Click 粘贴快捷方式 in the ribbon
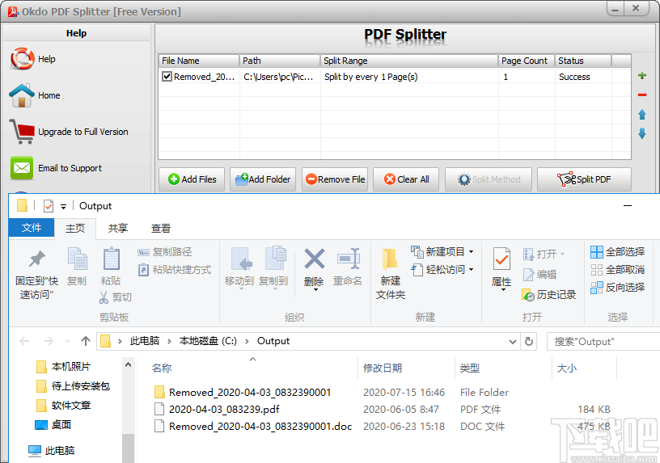 (x=175, y=270)
